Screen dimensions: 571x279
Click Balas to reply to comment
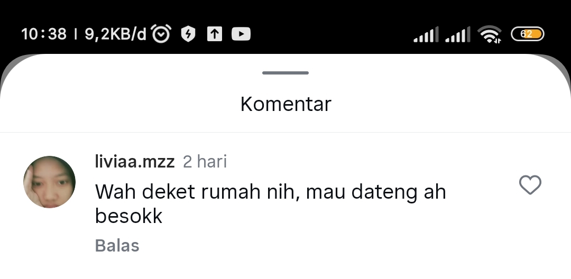pyautogui.click(x=117, y=246)
